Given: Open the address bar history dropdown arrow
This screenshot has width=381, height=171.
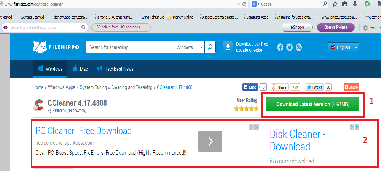Looking at the screenshot, I should click(x=239, y=4).
